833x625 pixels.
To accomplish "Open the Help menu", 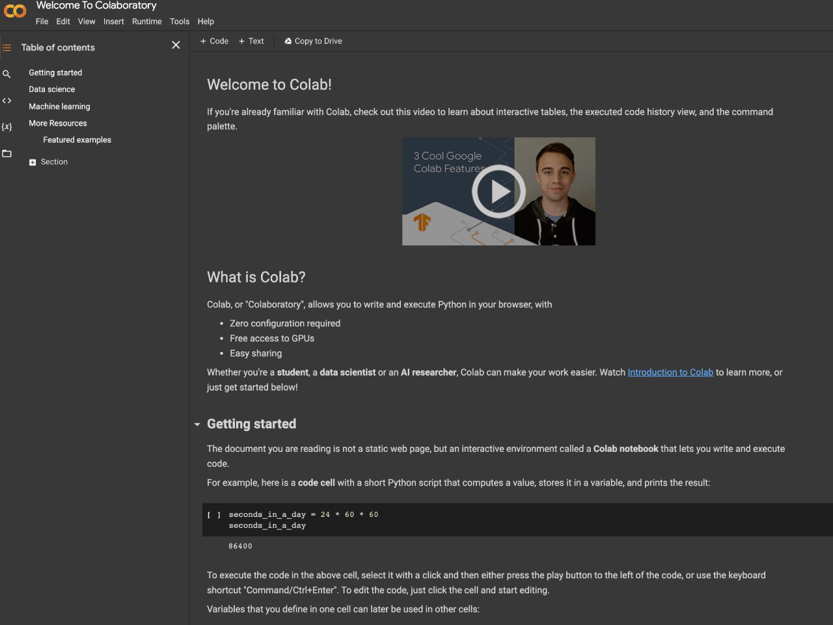I will (x=206, y=21).
